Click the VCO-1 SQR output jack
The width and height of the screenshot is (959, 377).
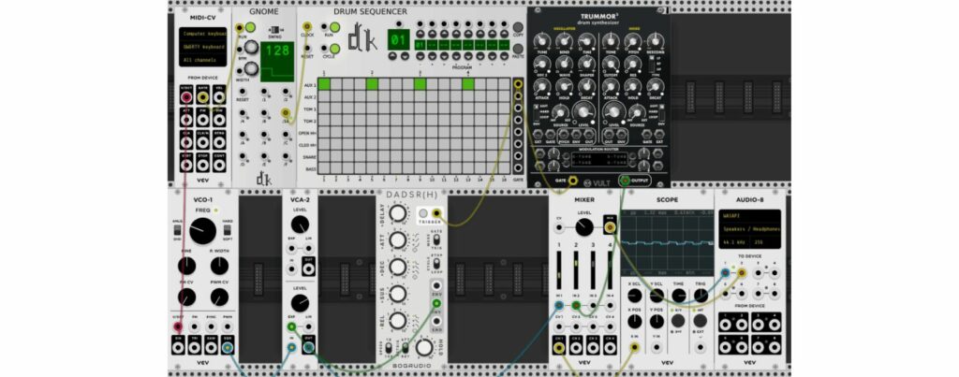pos(229,347)
